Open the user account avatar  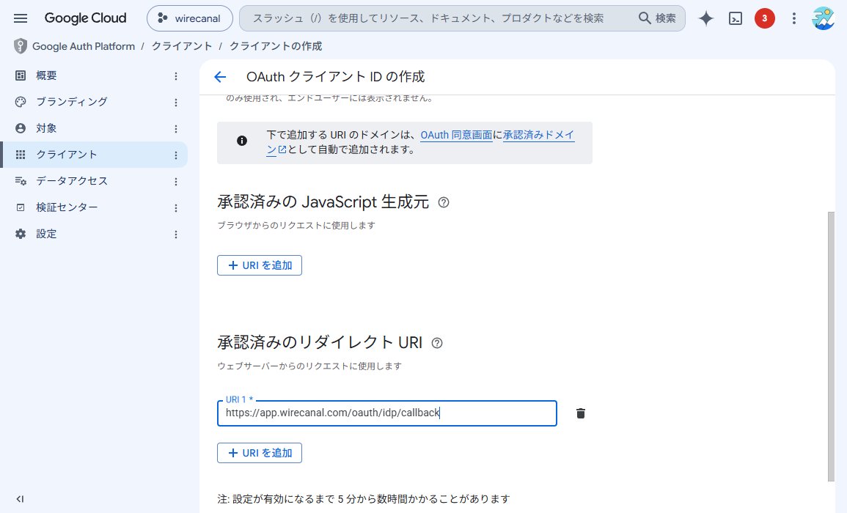pyautogui.click(x=823, y=18)
